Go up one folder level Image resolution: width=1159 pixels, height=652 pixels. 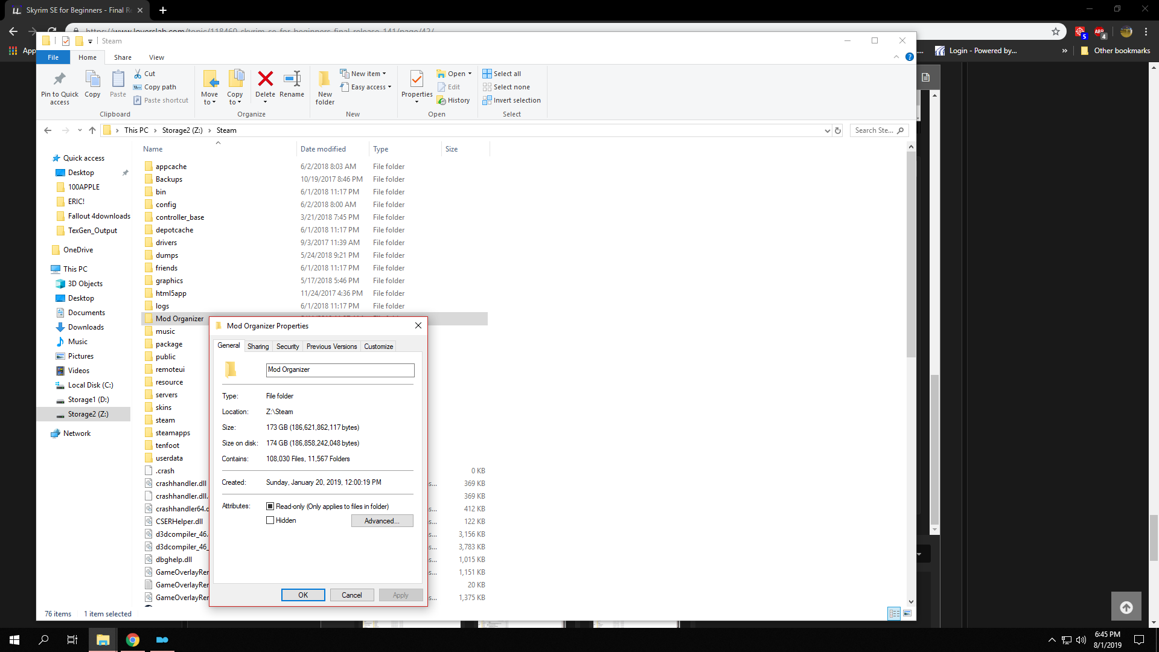[92, 130]
